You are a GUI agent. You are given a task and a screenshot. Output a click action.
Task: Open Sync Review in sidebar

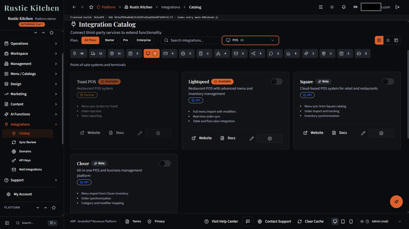point(27,142)
